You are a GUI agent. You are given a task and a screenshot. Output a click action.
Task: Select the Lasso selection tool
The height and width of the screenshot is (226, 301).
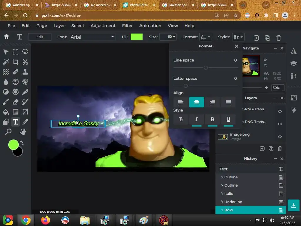coord(25,52)
